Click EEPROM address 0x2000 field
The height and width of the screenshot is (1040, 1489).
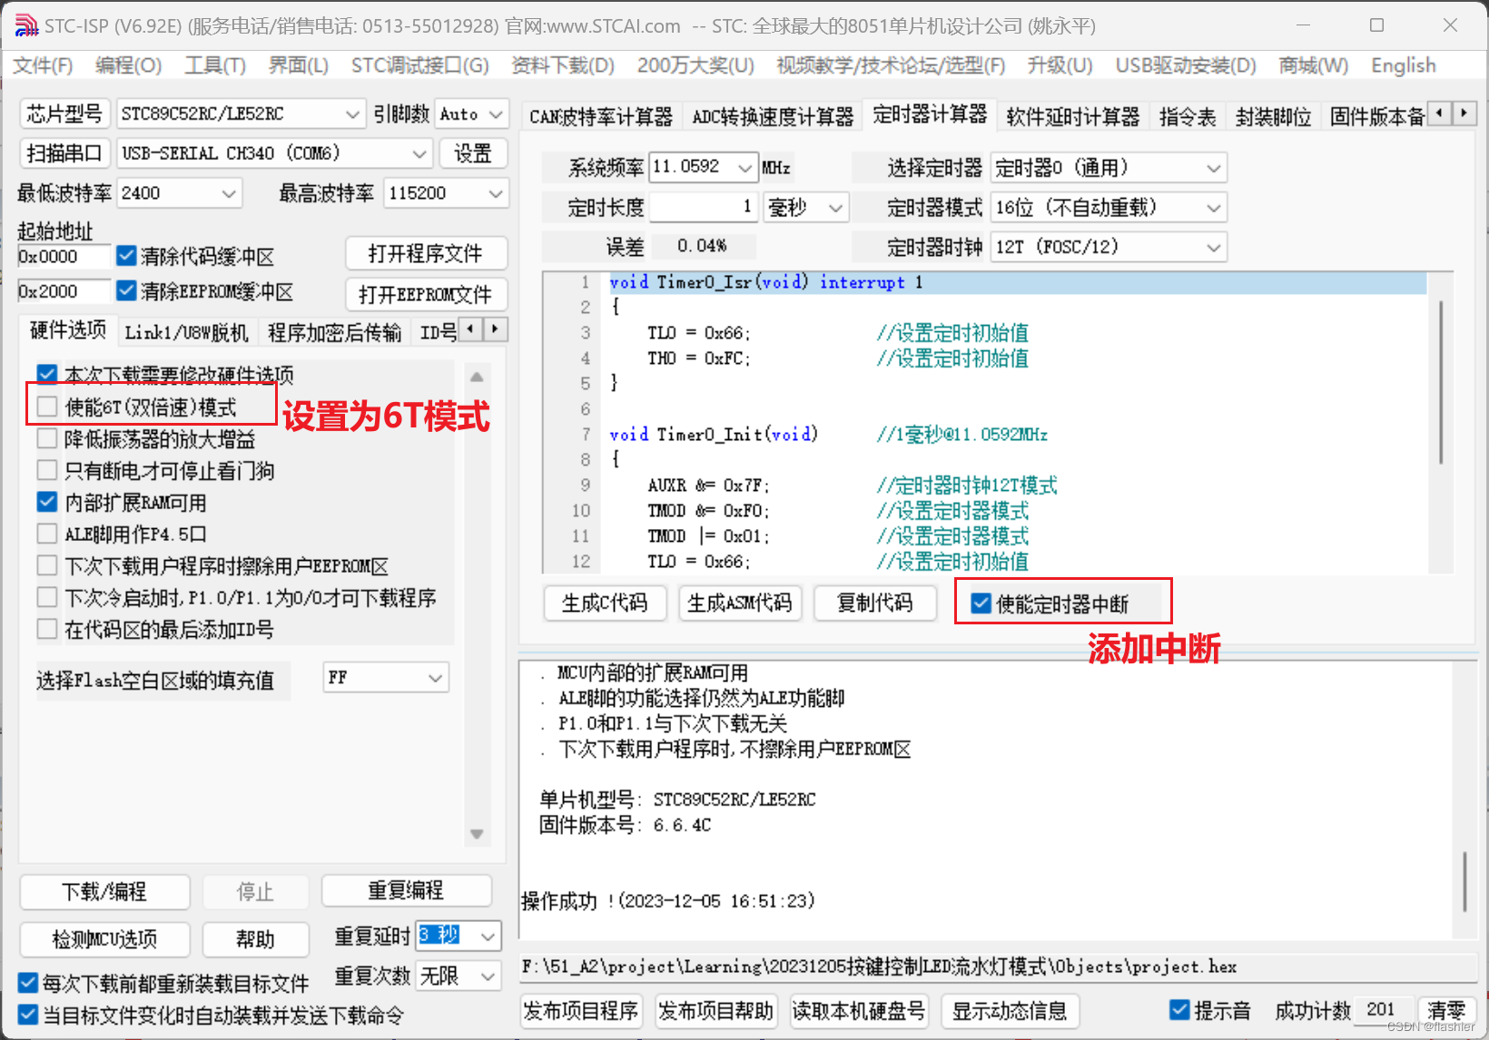[64, 291]
